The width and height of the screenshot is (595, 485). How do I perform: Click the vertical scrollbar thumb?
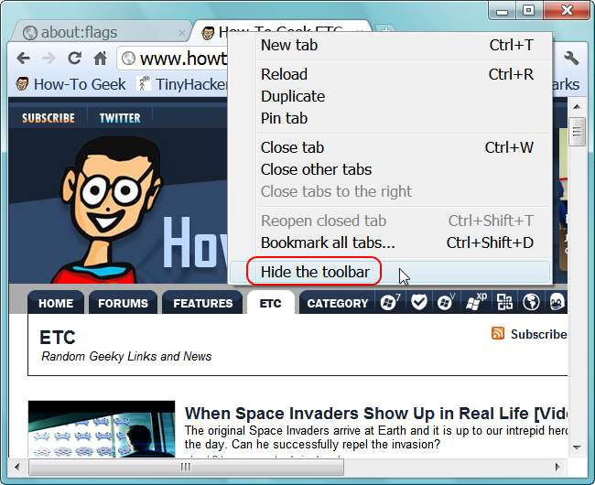(x=577, y=132)
